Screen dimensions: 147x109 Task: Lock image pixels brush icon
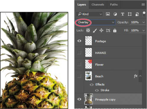pyautogui.click(x=95, y=30)
